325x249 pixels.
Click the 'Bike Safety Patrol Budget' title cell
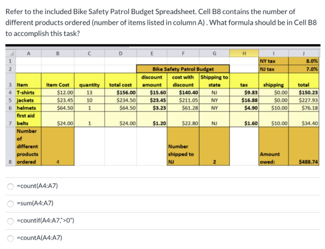(183, 69)
